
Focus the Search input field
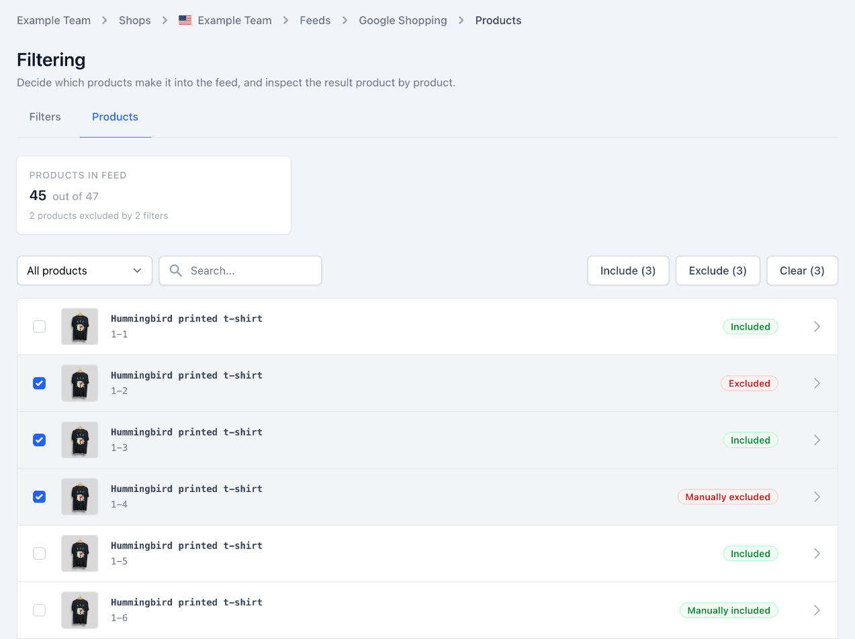coord(240,271)
